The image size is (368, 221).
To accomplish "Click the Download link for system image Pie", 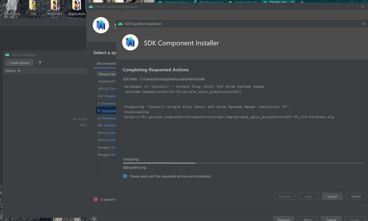I will pyautogui.click(x=110, y=125).
